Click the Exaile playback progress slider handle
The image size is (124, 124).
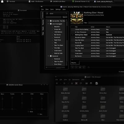pos(89,68)
